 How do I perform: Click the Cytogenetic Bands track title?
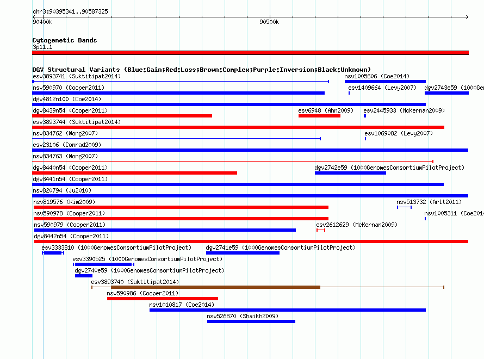point(65,40)
